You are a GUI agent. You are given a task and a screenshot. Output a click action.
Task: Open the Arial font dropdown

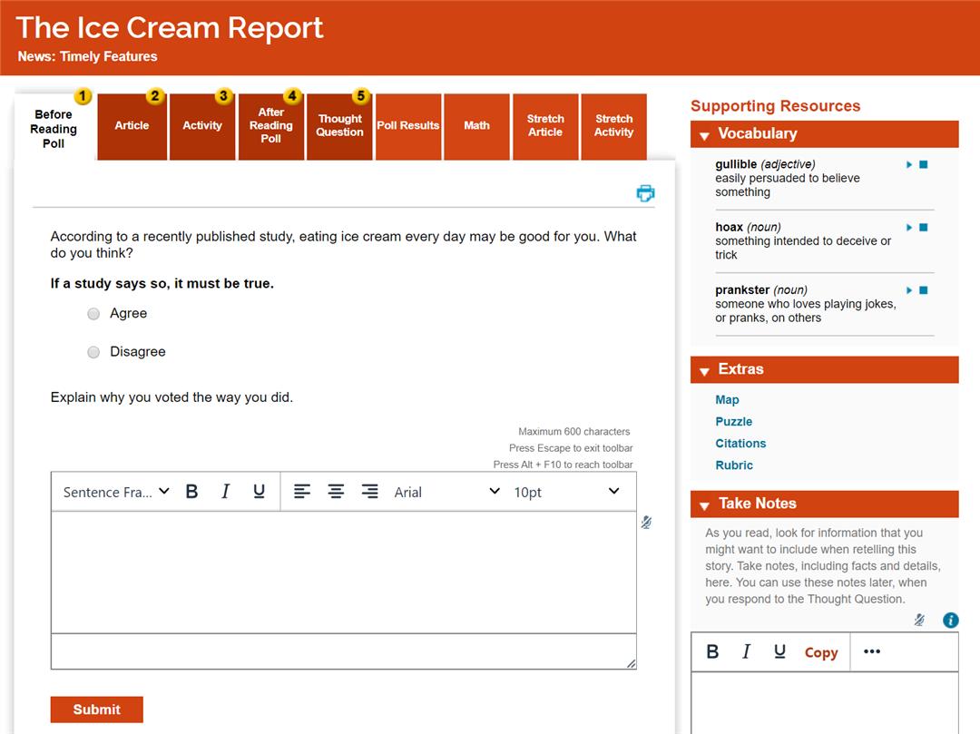tap(446, 492)
